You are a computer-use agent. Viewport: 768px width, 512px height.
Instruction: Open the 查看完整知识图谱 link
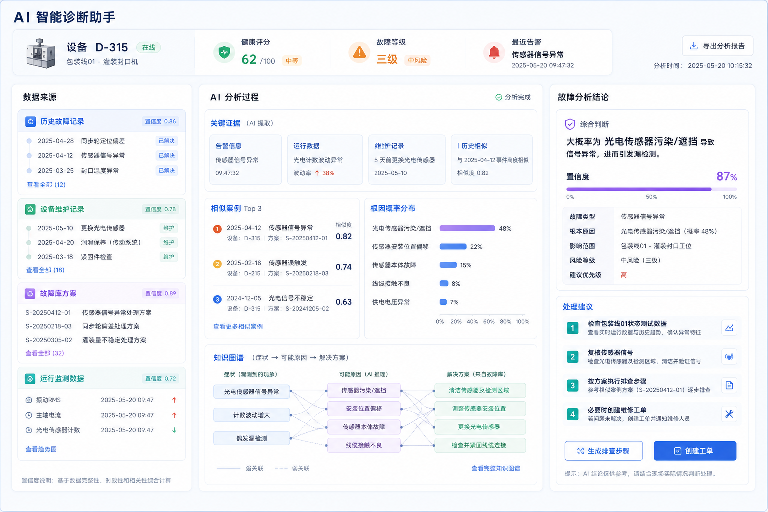[x=495, y=468]
